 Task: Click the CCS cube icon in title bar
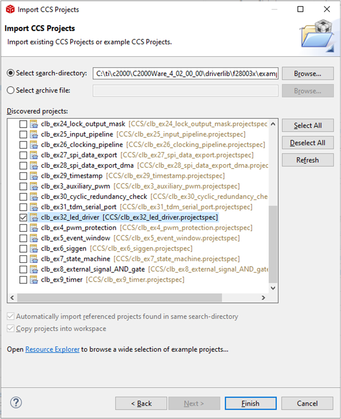[9, 9]
